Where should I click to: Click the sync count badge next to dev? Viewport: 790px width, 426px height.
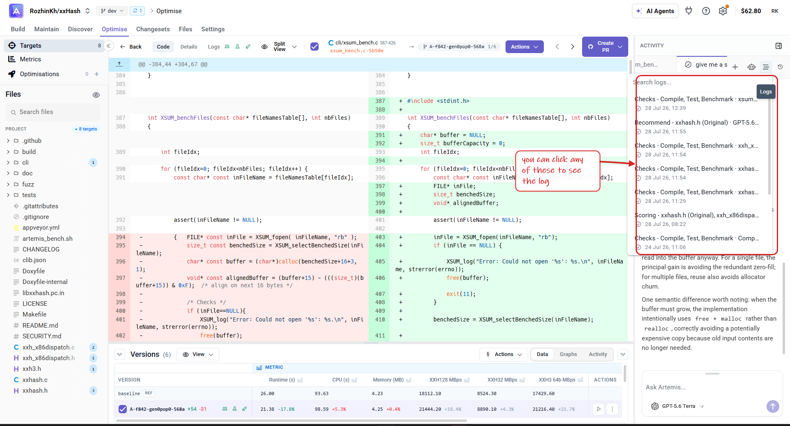pos(137,11)
